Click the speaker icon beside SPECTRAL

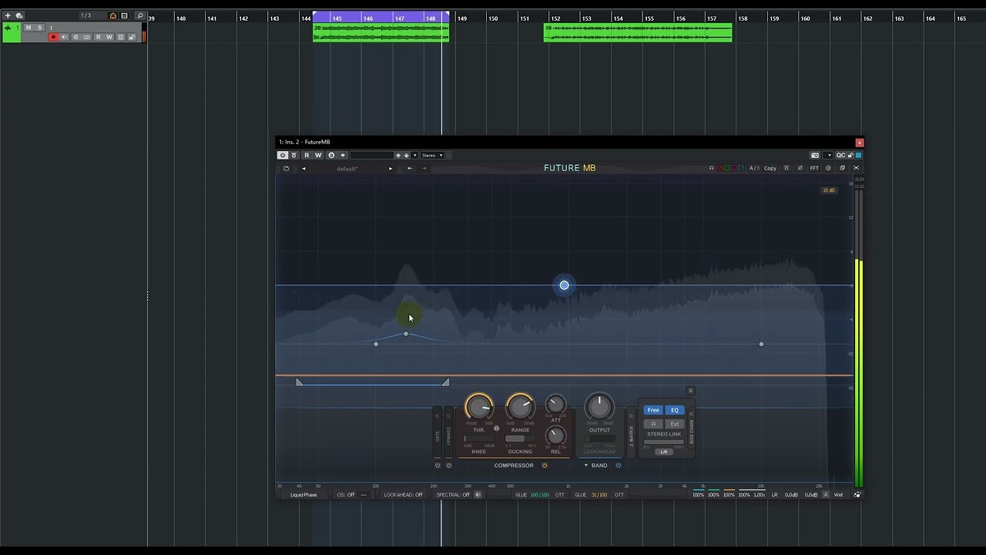coord(478,495)
